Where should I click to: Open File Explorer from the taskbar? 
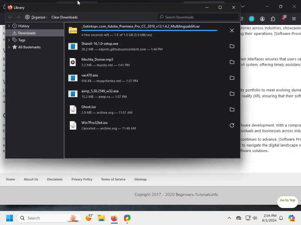[x=101, y=218]
